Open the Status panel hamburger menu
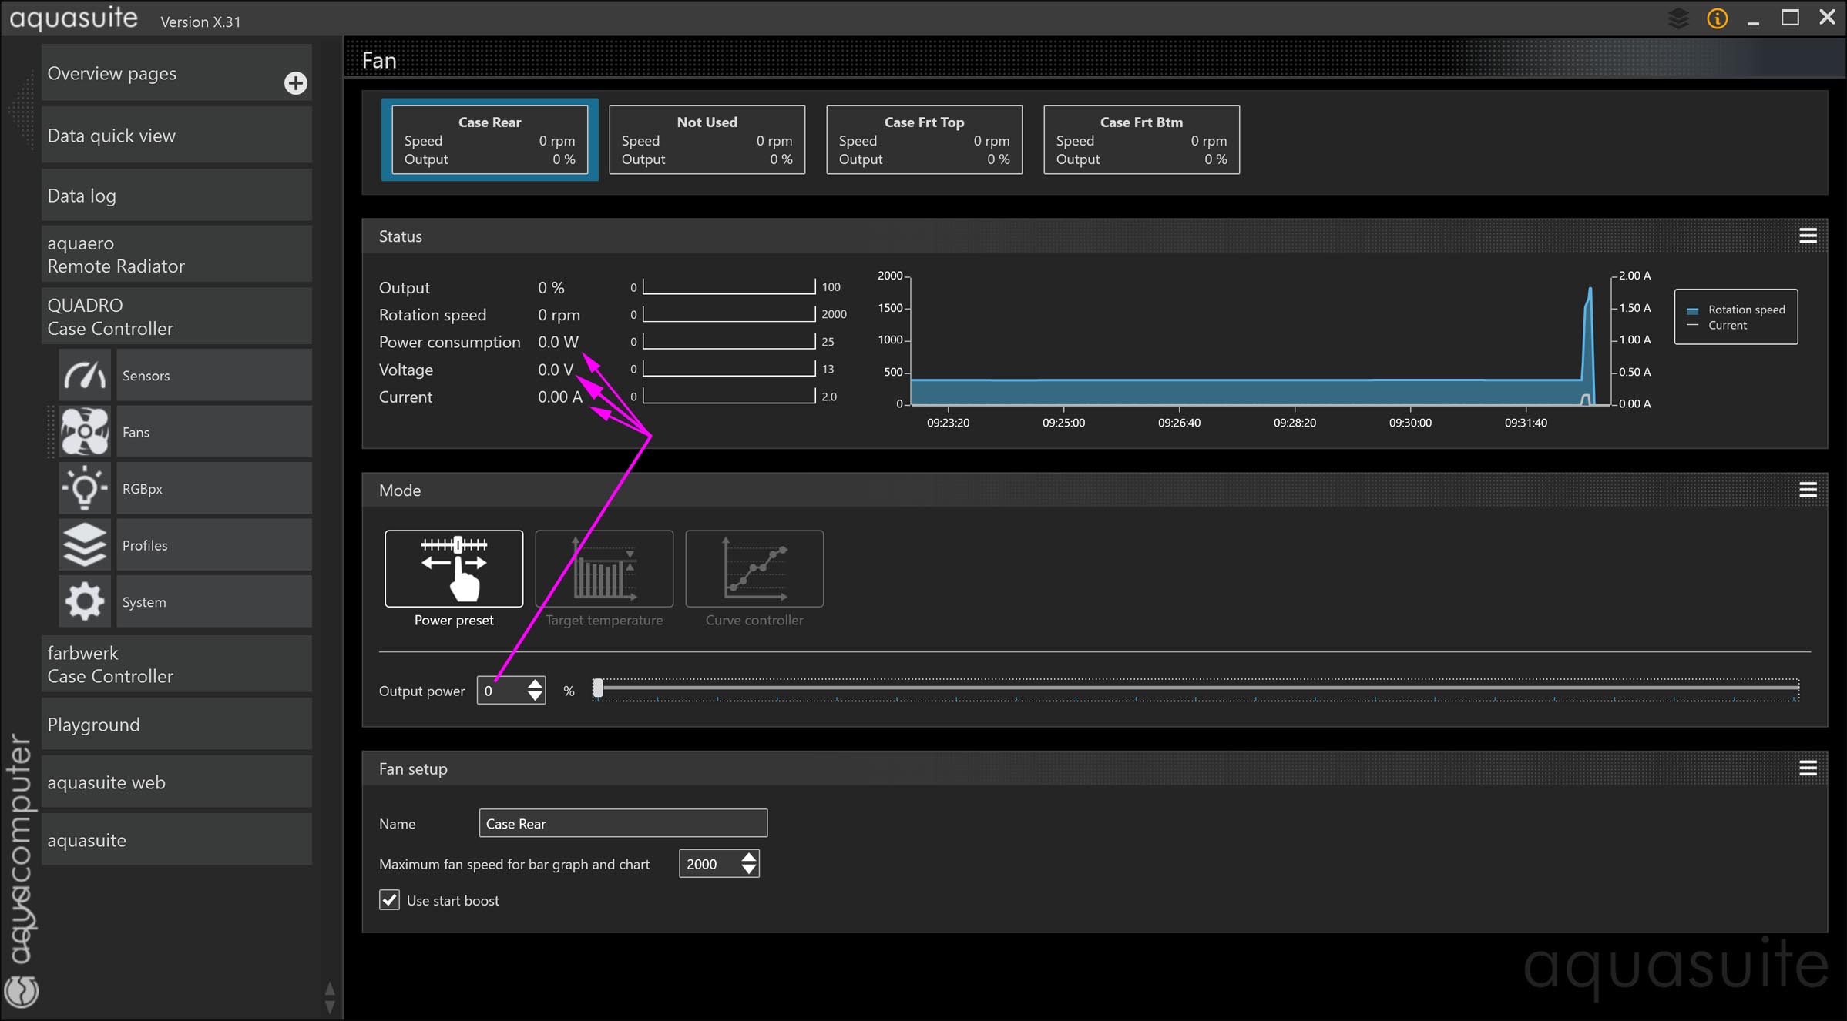The height and width of the screenshot is (1021, 1847). [x=1808, y=236]
